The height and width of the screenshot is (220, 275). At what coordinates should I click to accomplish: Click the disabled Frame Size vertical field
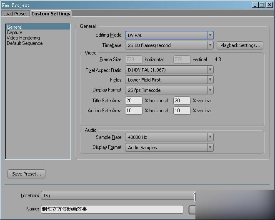[x=182, y=59]
